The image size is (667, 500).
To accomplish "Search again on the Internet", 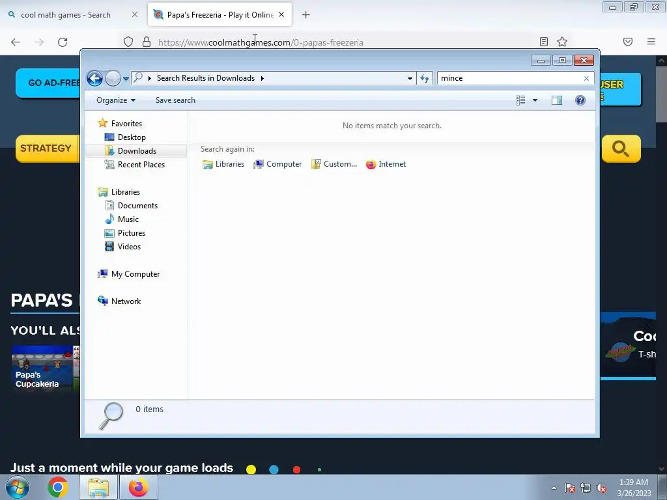I will (386, 164).
